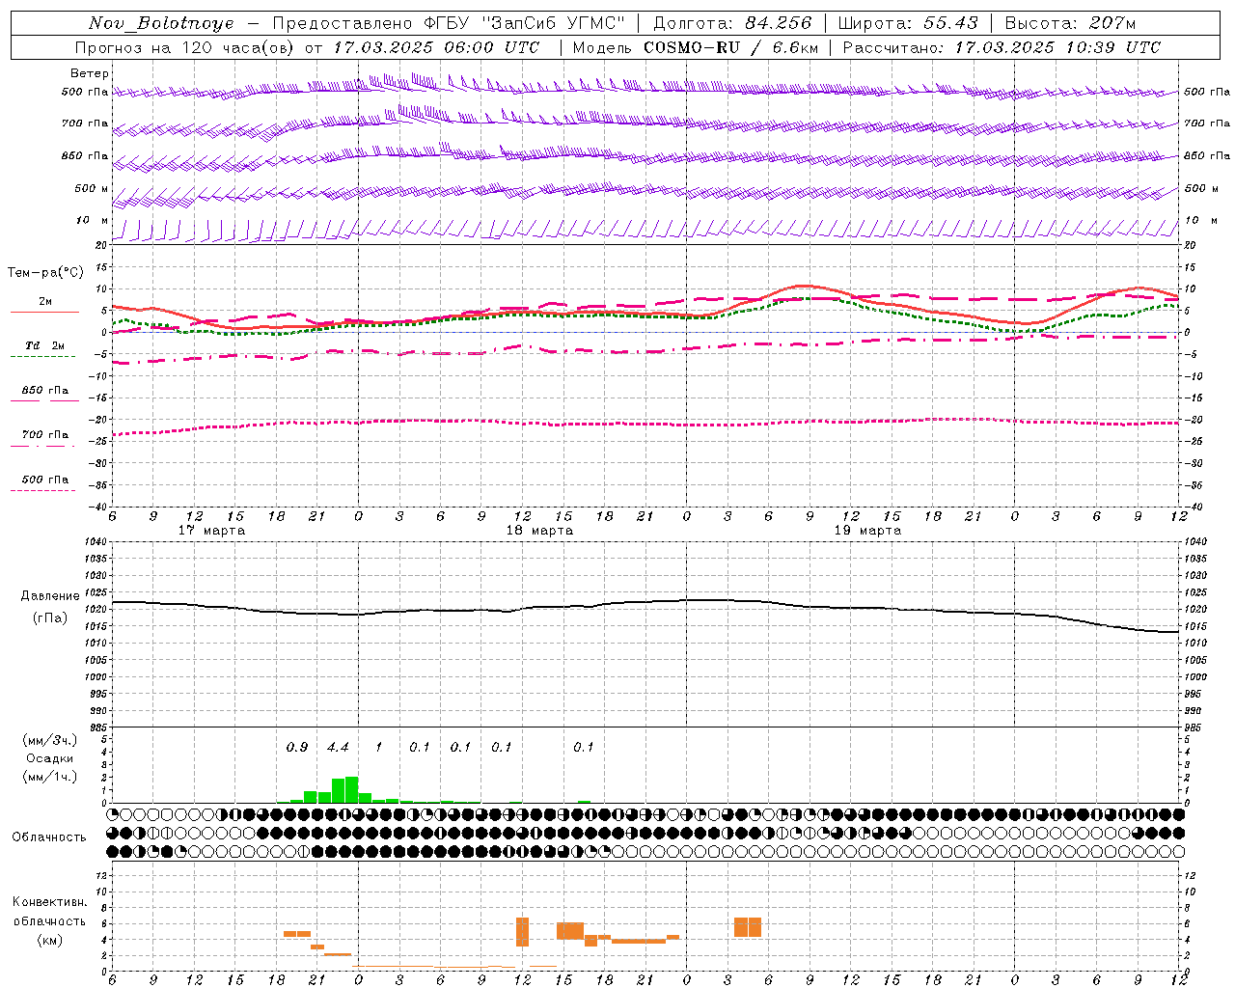Click the Долгота: 84.256 value

(x=733, y=23)
